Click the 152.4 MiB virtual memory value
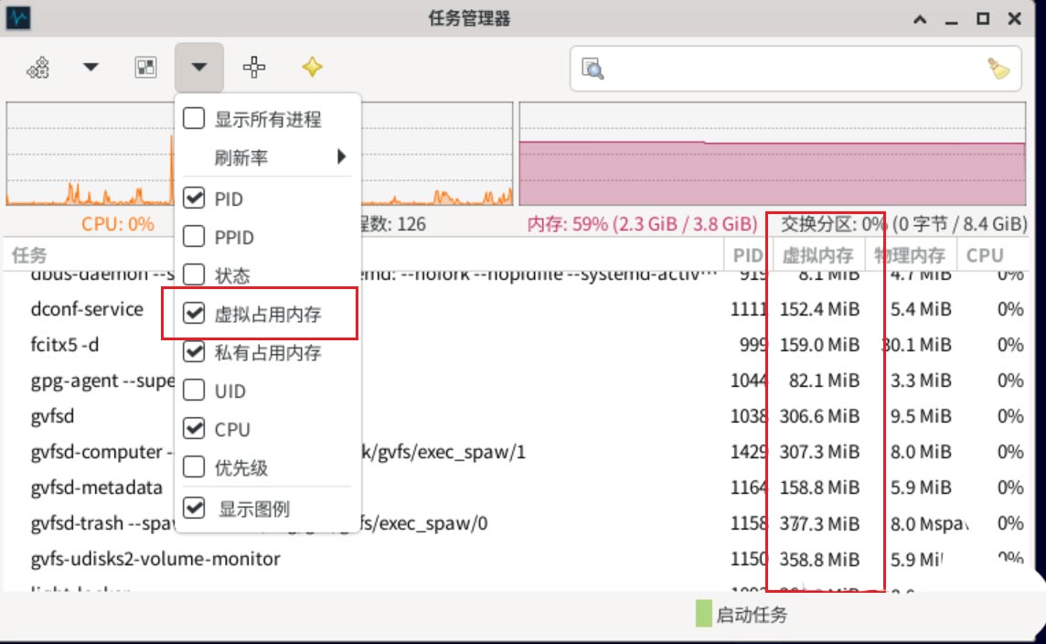Screen dimensions: 1046x644 point(820,309)
